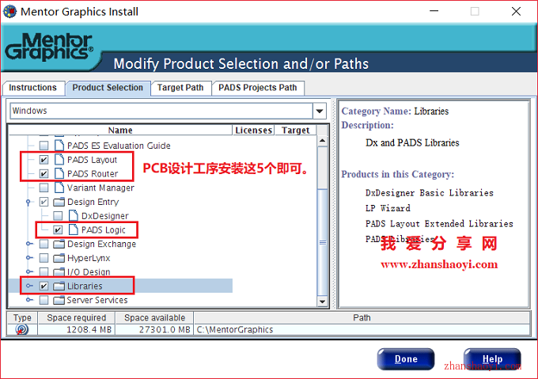Uncheck the Libraries checkbox
538x379 pixels.
tap(44, 286)
